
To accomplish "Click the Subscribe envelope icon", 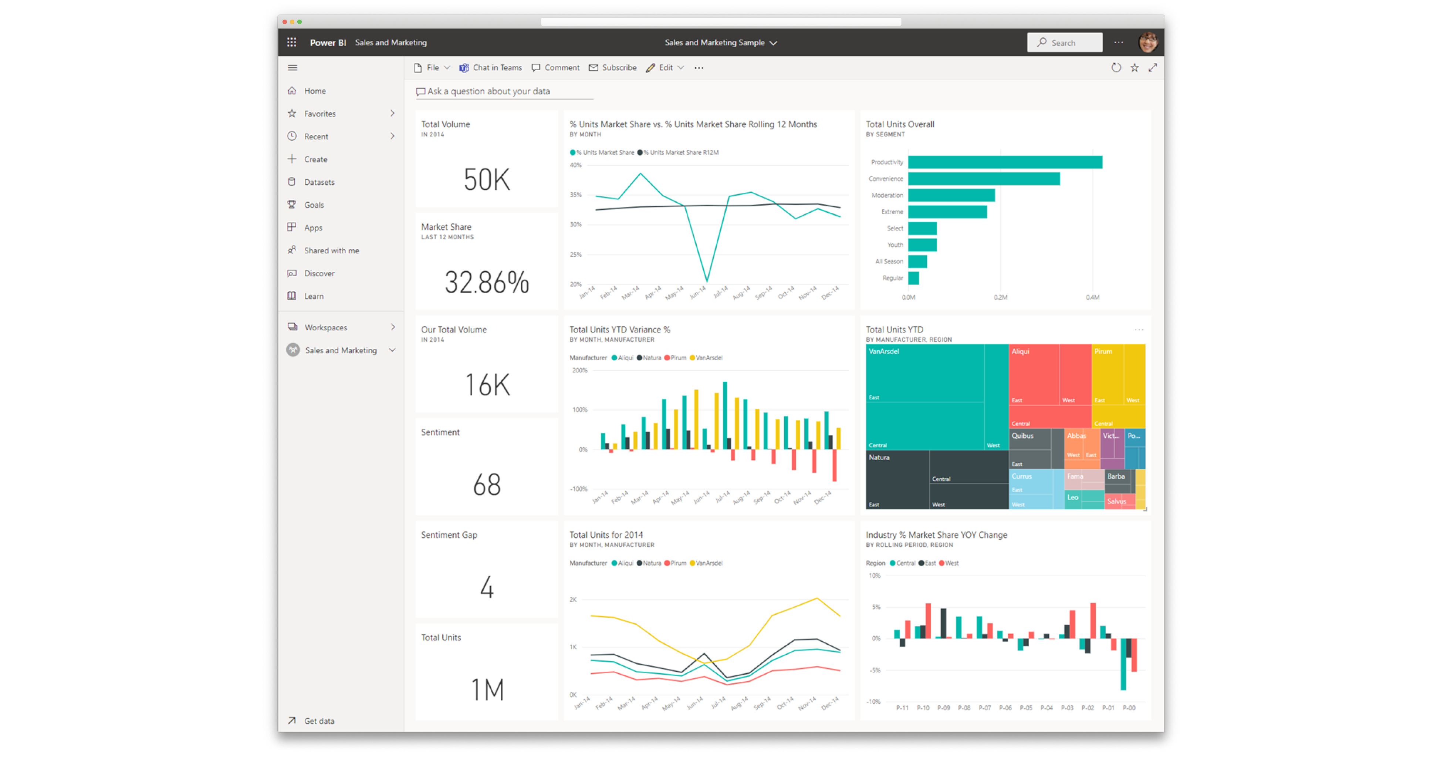I will coord(594,68).
